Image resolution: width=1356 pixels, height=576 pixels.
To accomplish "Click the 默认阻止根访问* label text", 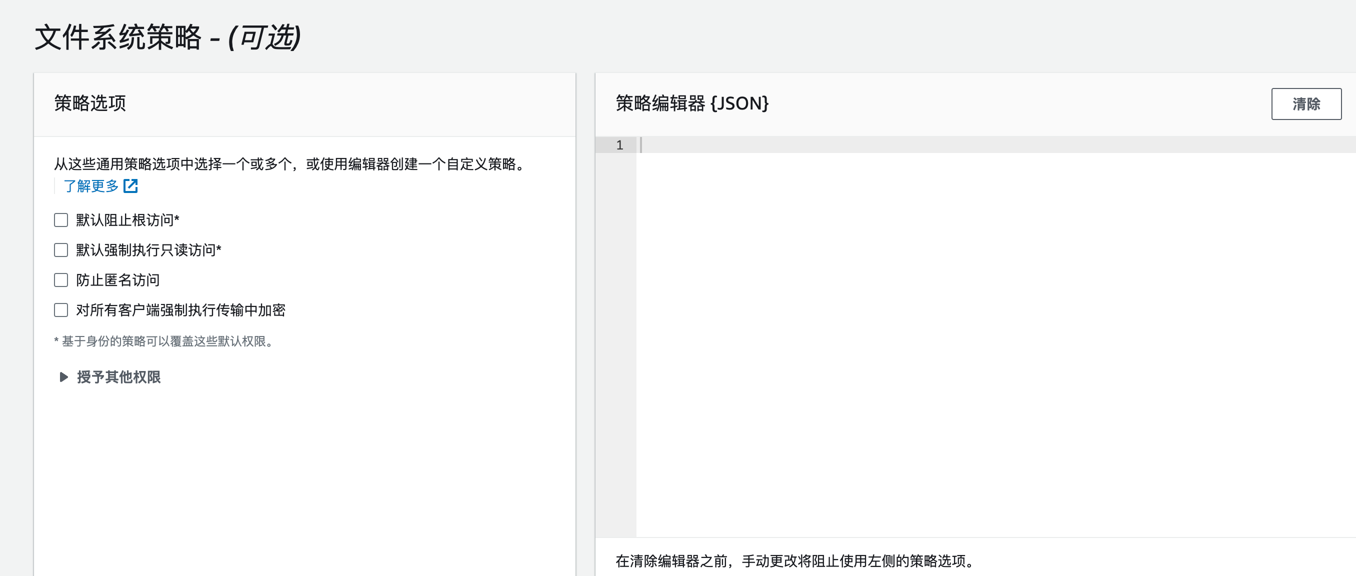I will [x=127, y=220].
